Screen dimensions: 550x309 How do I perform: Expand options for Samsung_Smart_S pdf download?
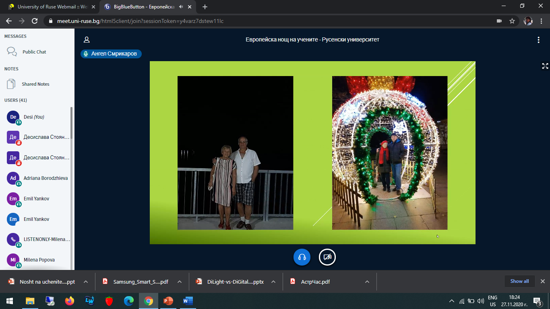(180, 282)
